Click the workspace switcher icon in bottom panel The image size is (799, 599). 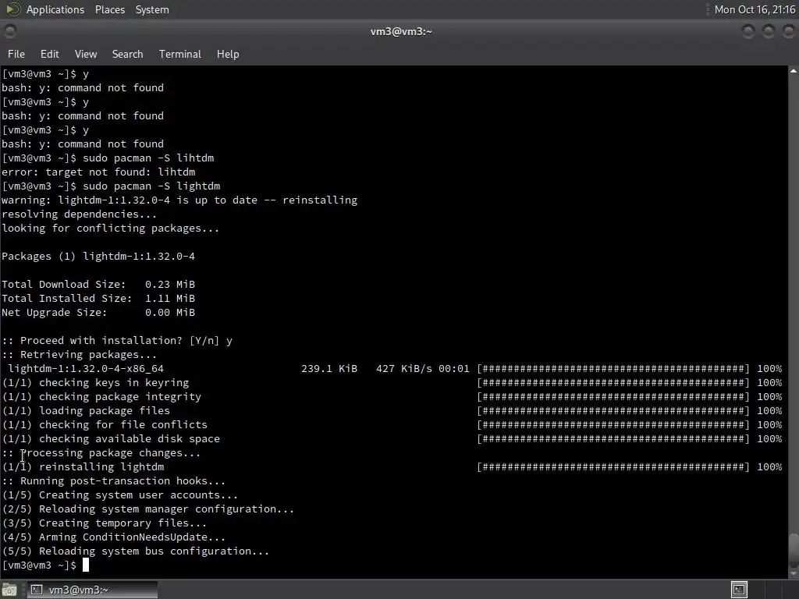(739, 590)
